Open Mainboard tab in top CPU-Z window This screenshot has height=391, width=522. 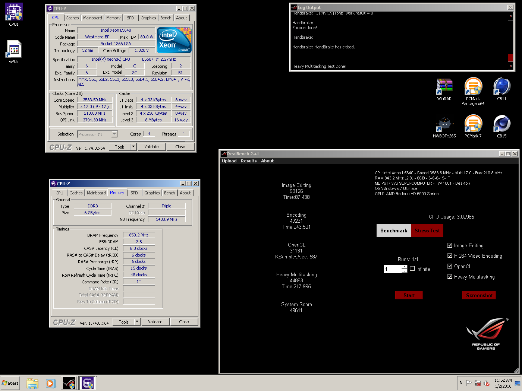coord(92,18)
